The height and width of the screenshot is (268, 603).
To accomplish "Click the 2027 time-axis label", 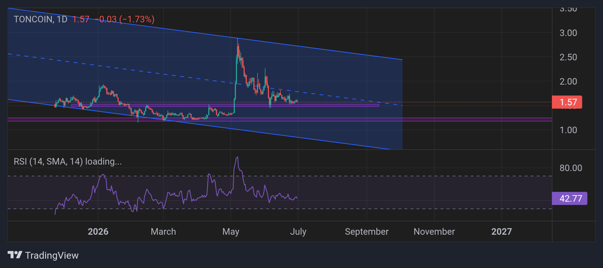I will (502, 232).
